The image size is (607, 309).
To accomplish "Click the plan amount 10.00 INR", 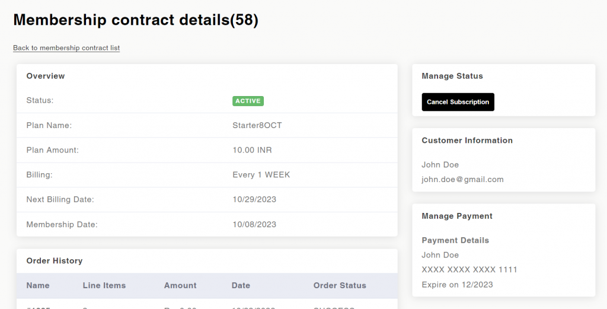I will click(252, 150).
